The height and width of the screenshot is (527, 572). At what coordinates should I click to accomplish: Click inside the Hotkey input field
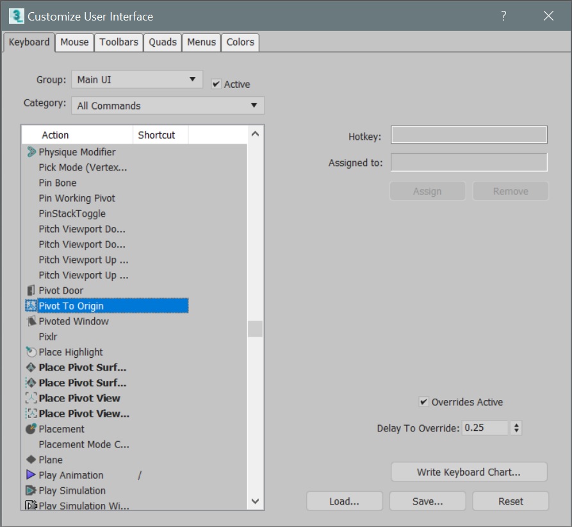[468, 135]
